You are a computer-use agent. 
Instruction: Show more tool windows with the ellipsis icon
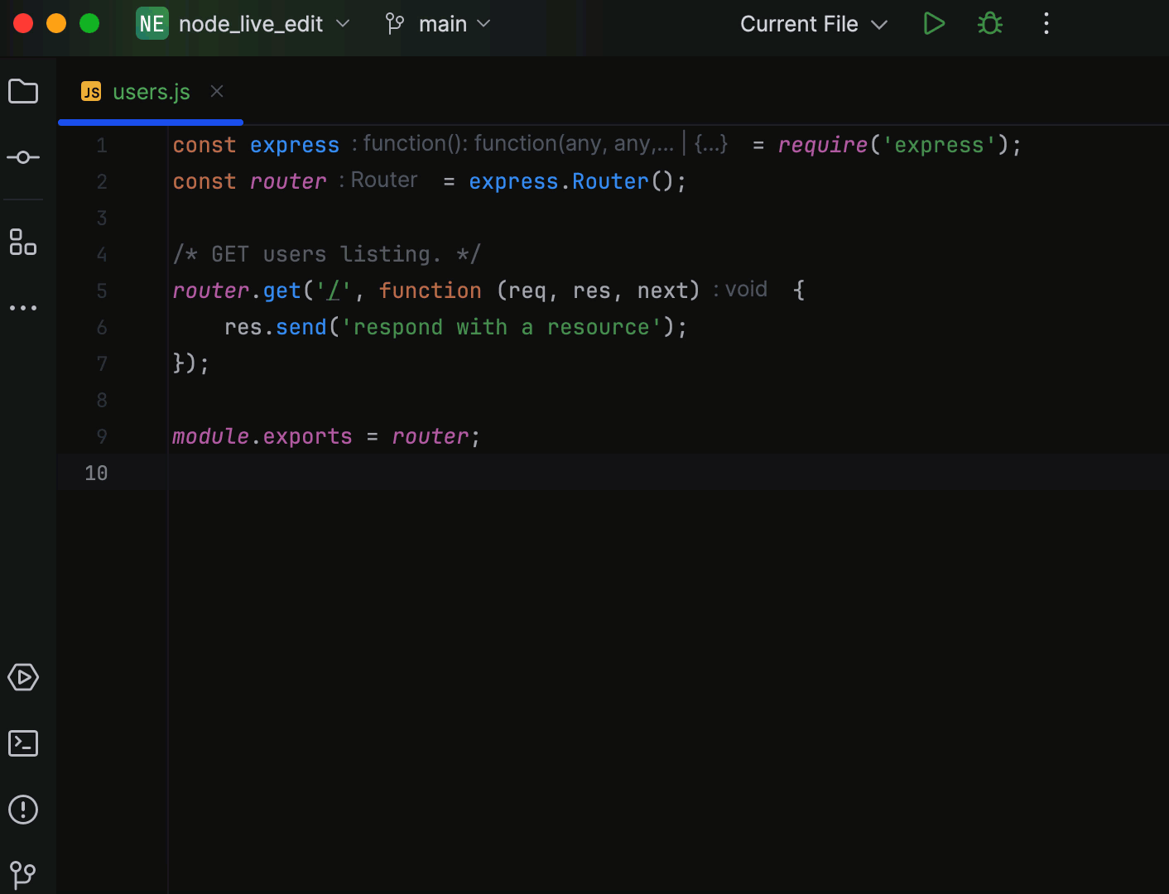pyautogui.click(x=23, y=307)
